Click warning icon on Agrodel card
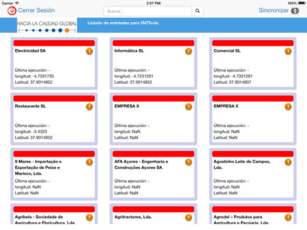307x230 pixels. [x=288, y=217]
